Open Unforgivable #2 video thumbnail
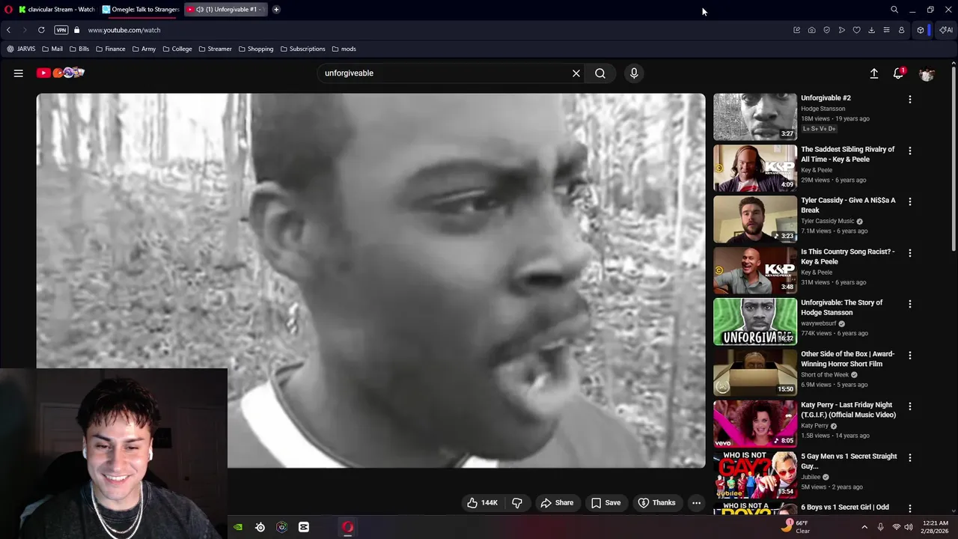 755,117
